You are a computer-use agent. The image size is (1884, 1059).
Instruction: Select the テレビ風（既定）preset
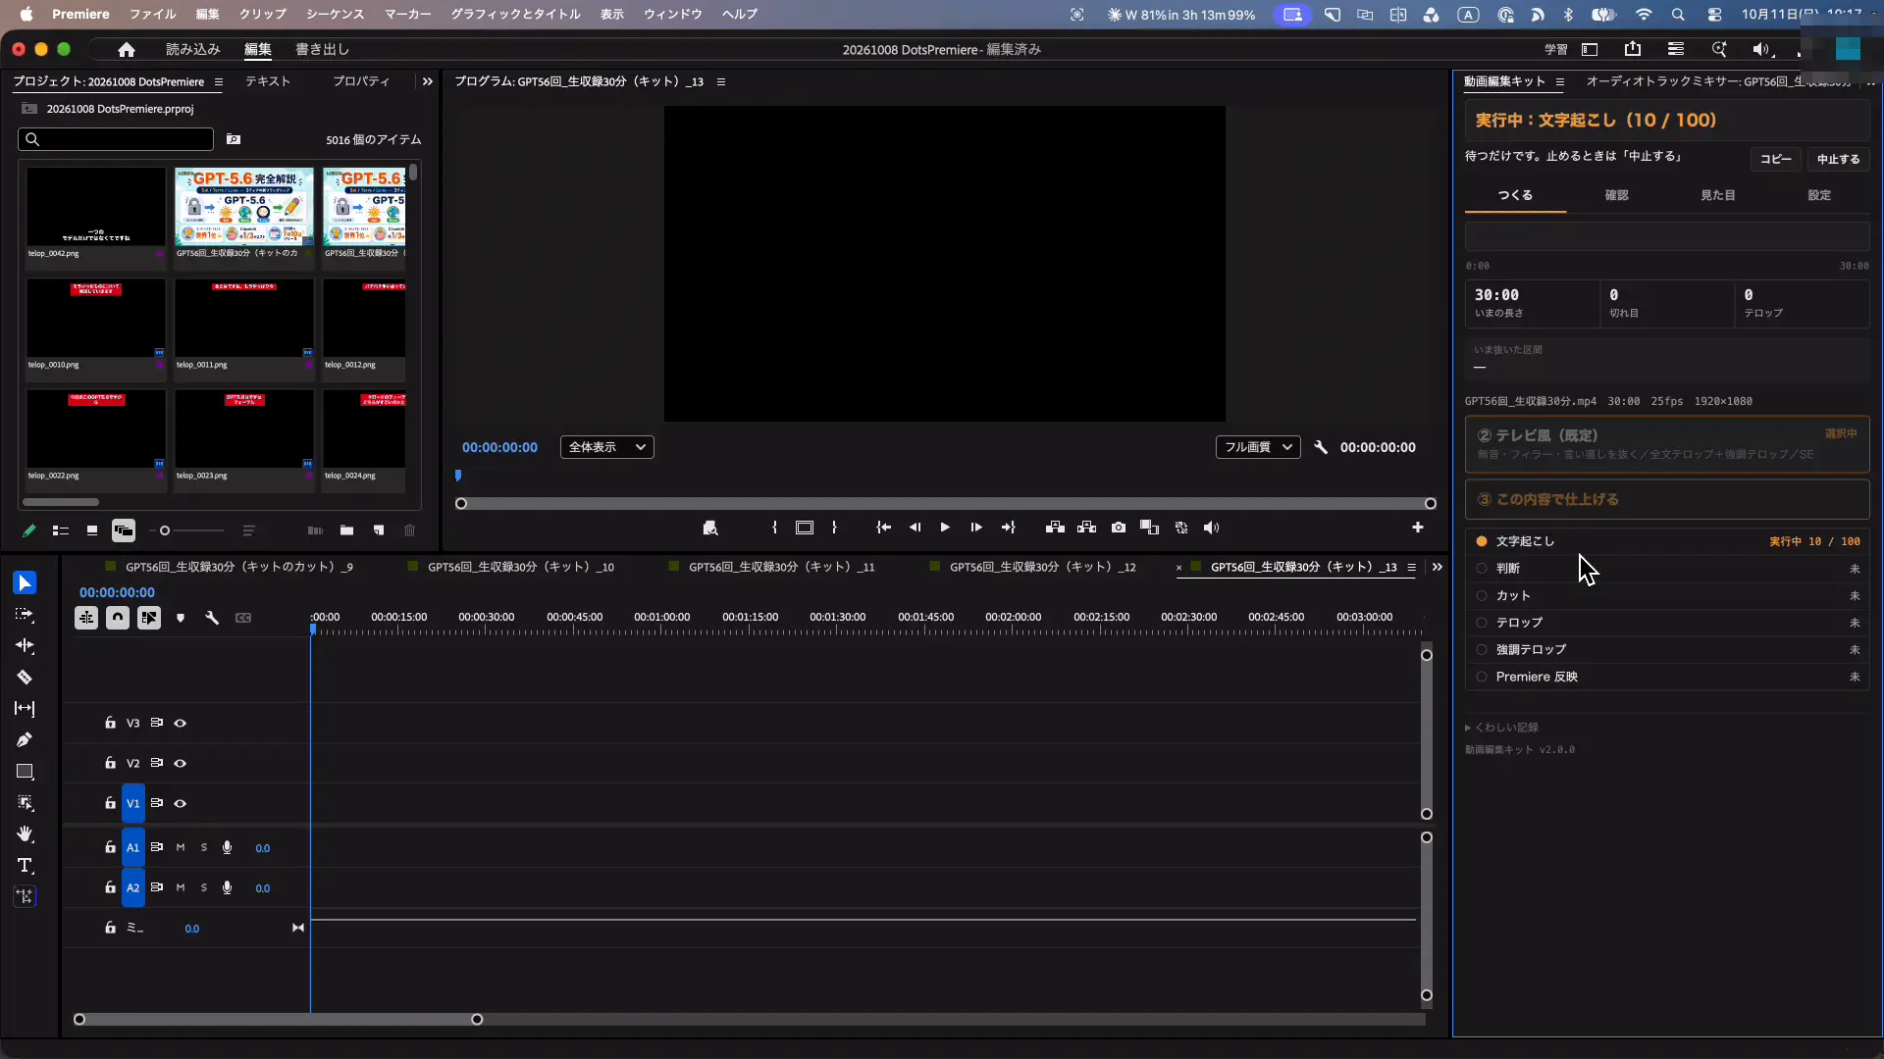coord(1666,444)
